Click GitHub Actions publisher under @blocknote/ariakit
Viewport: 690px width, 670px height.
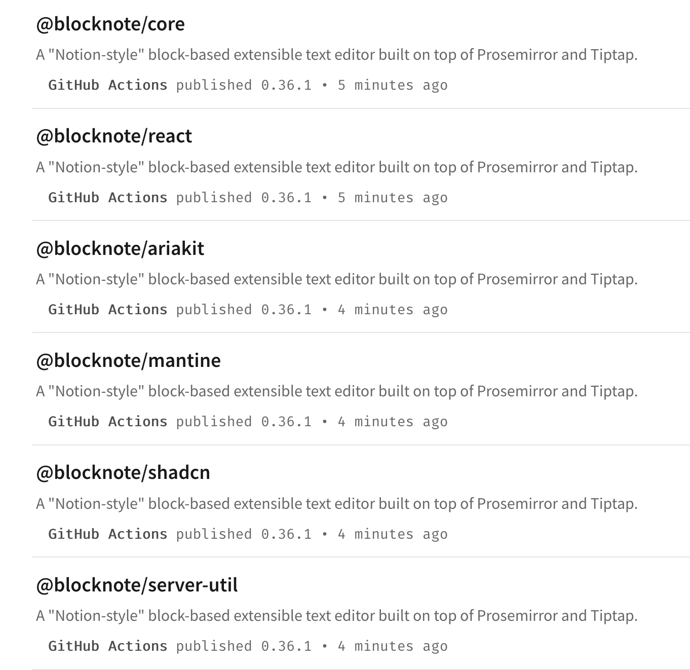click(107, 310)
